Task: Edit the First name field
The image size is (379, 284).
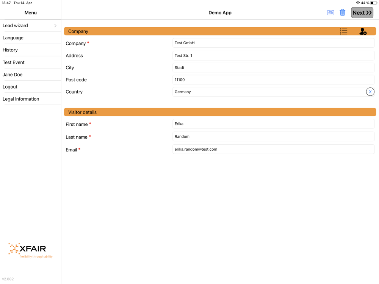Action: click(273, 124)
